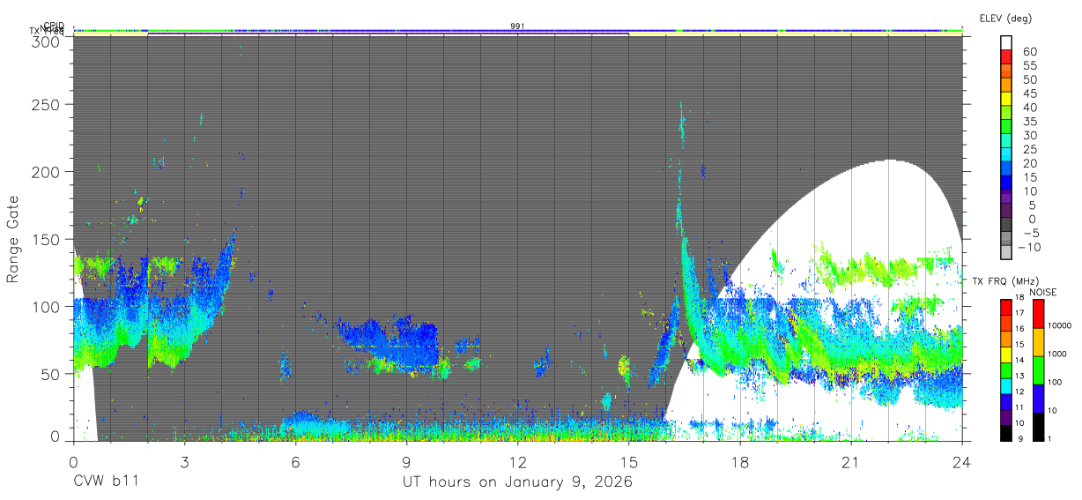Click the 55 elevation legend value
The height and width of the screenshot is (500, 1082).
[1029, 65]
